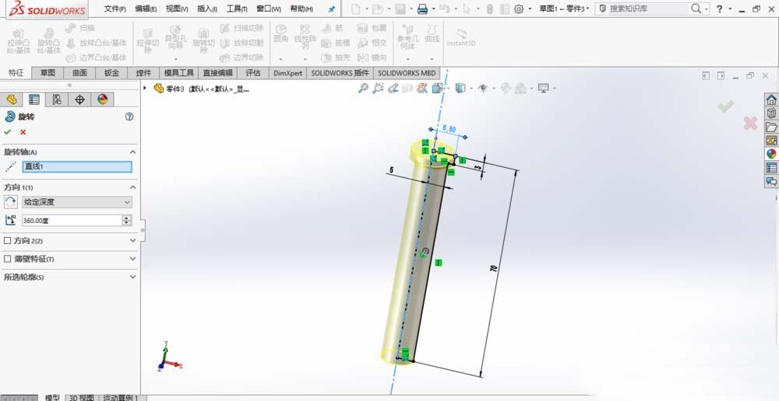This screenshot has height=401, width=779.
Task: Expand the 方向 2 section chevron
Action: [132, 240]
